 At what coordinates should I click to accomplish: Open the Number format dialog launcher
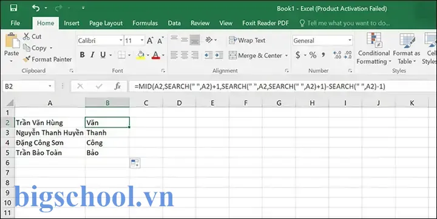tap(350, 71)
